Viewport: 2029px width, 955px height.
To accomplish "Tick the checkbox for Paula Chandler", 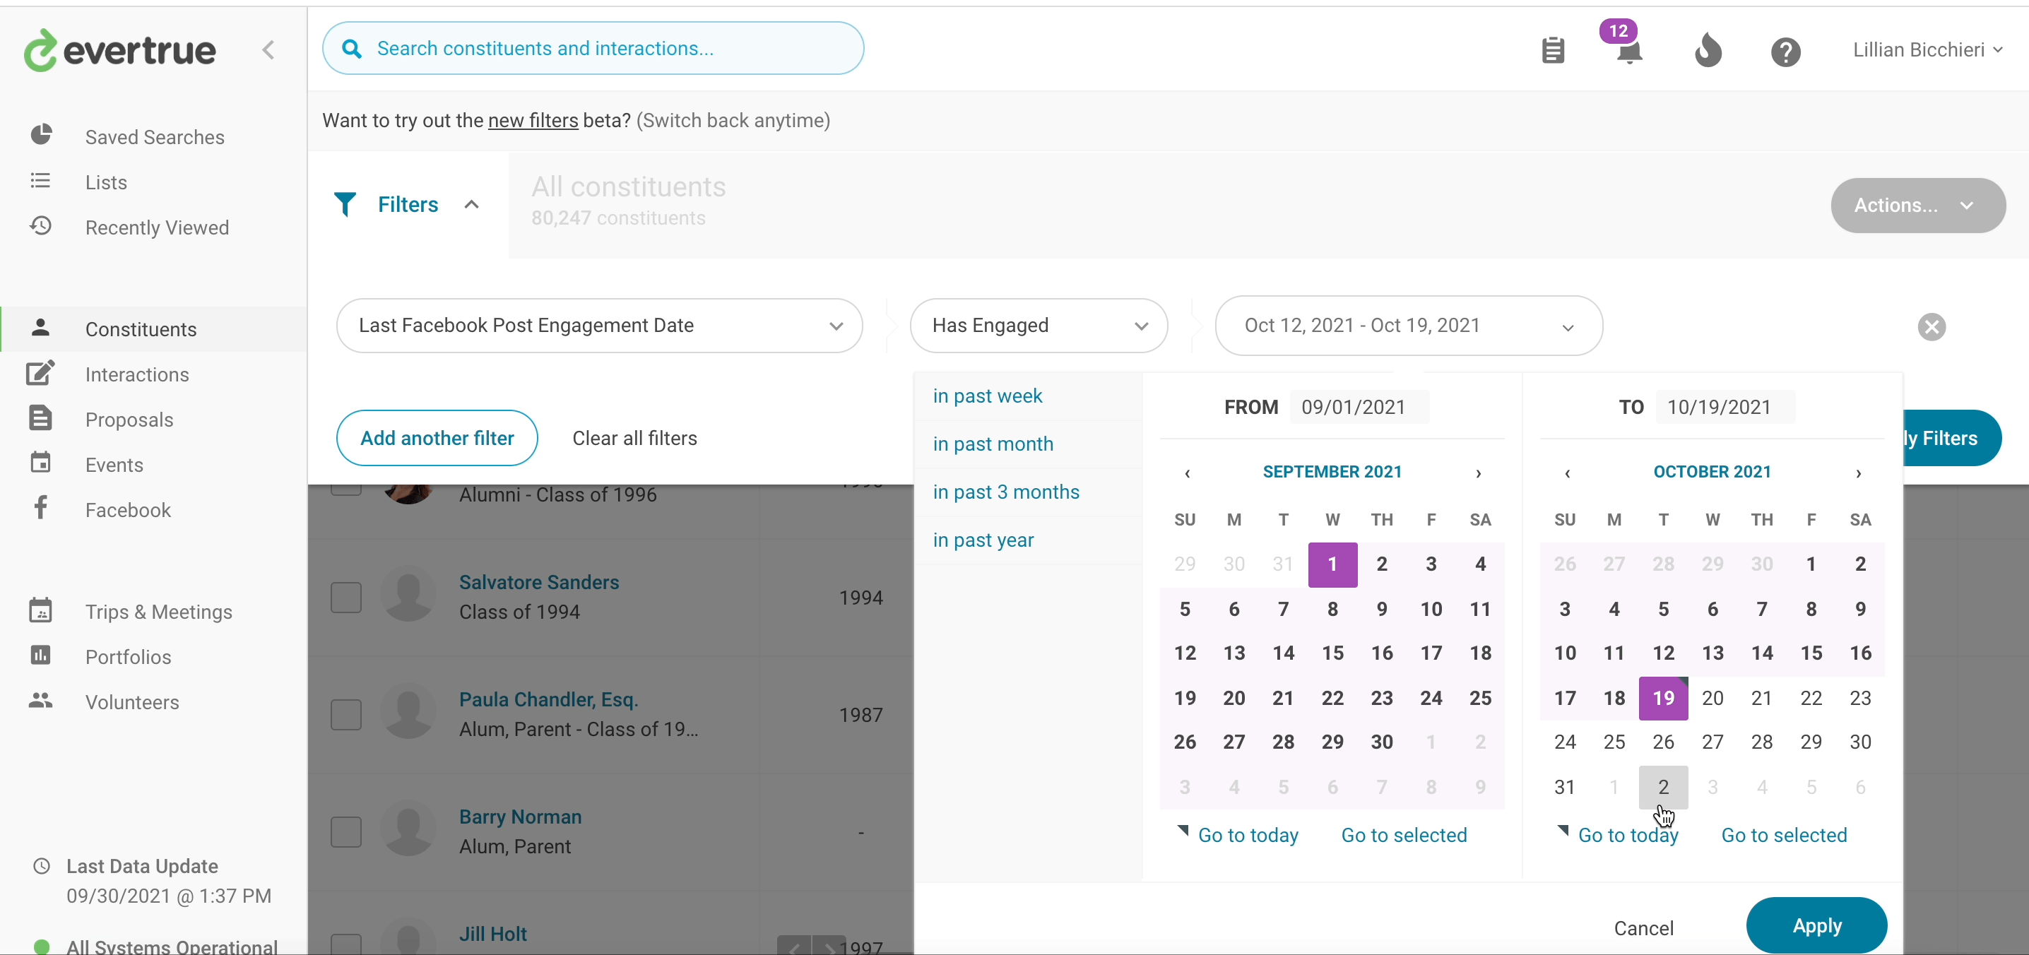I will pyautogui.click(x=345, y=714).
